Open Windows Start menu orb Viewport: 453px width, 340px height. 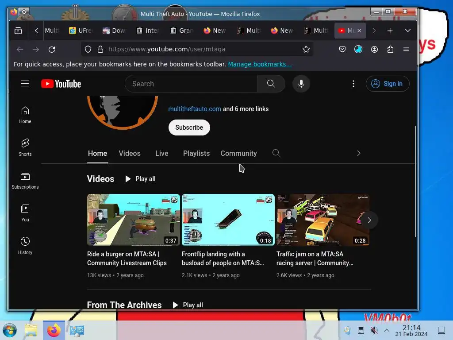click(x=10, y=330)
